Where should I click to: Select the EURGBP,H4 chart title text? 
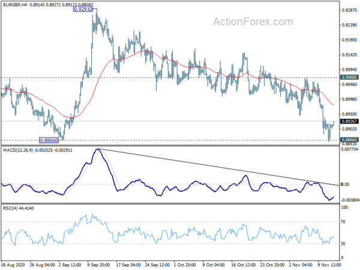15,4
